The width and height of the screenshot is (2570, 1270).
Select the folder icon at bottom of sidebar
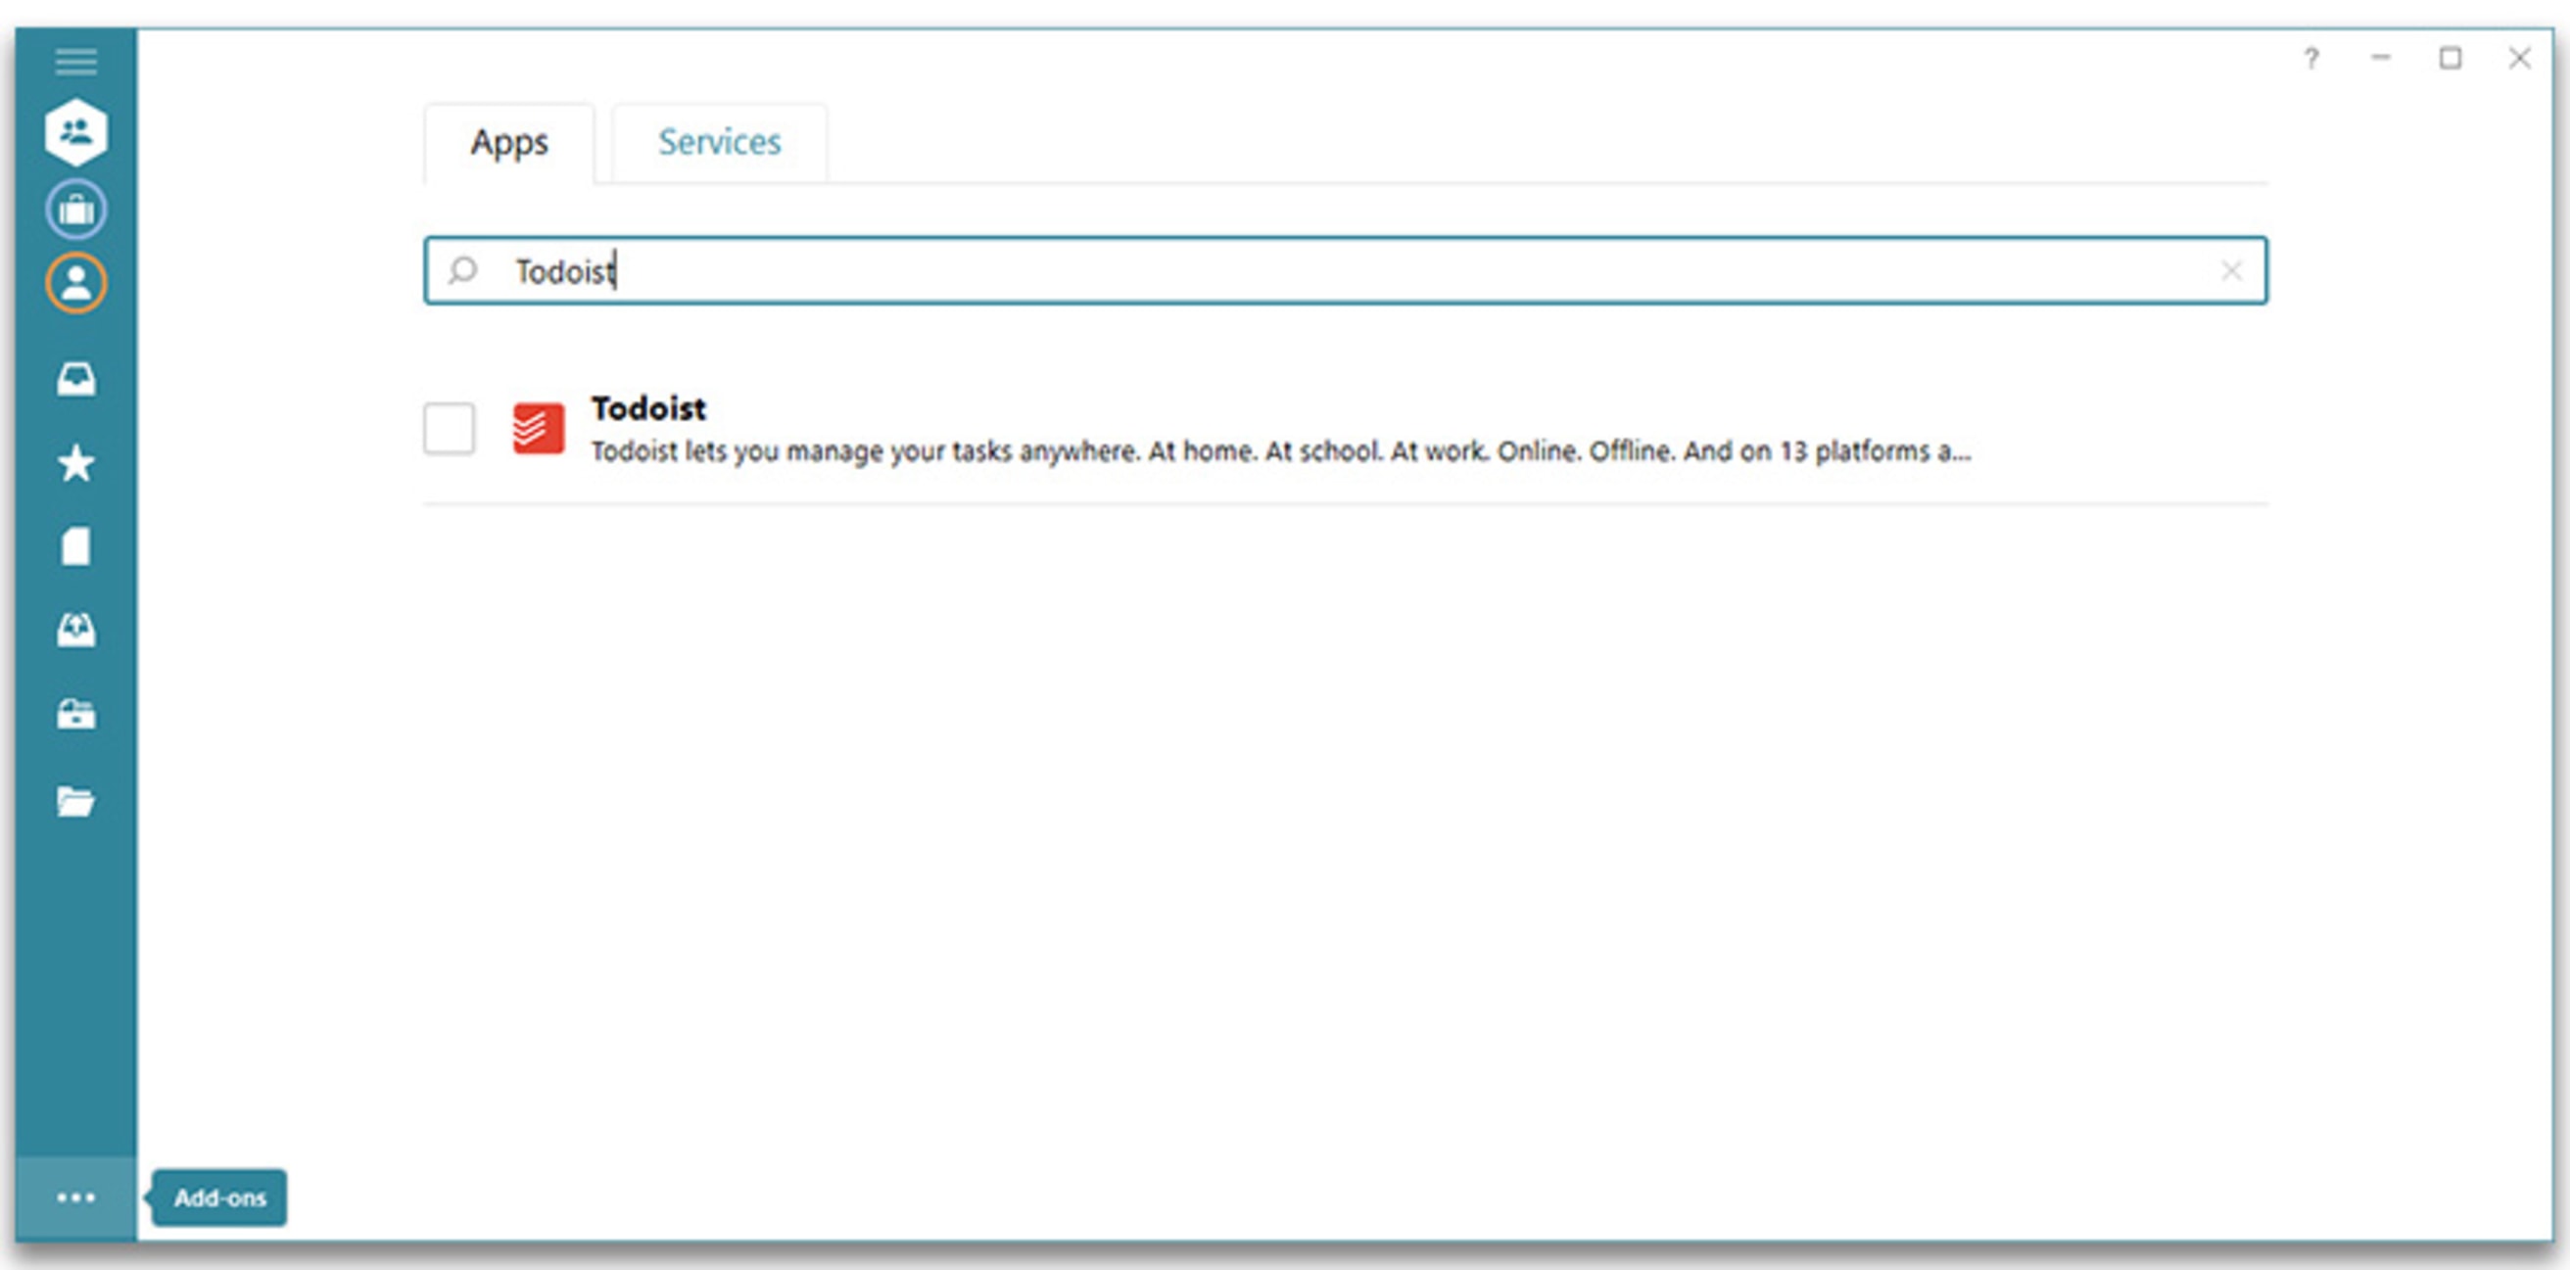(75, 801)
